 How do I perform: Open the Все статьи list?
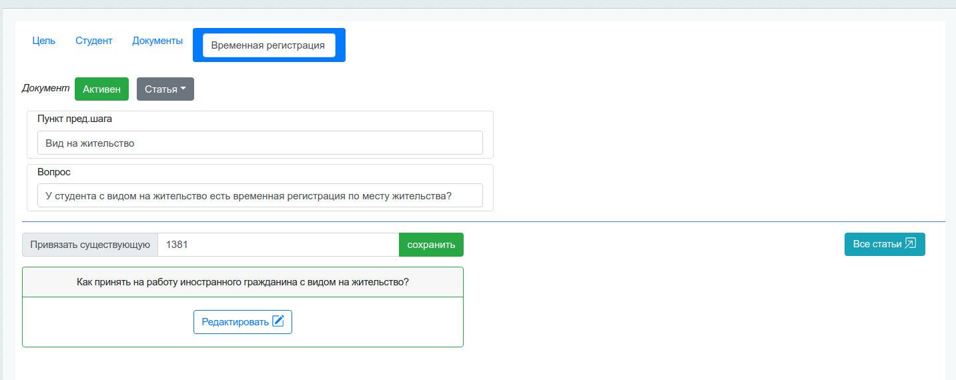click(877, 244)
